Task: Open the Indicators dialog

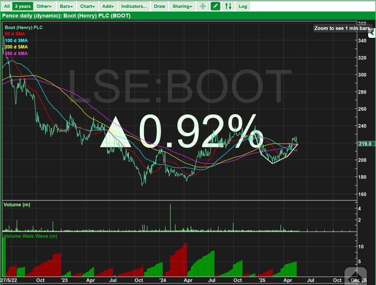Action: coord(134,6)
